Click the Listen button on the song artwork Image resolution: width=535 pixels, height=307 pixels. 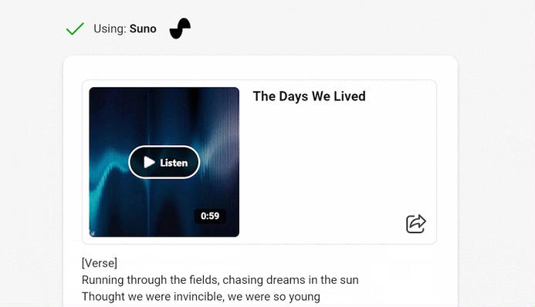pyautogui.click(x=164, y=162)
